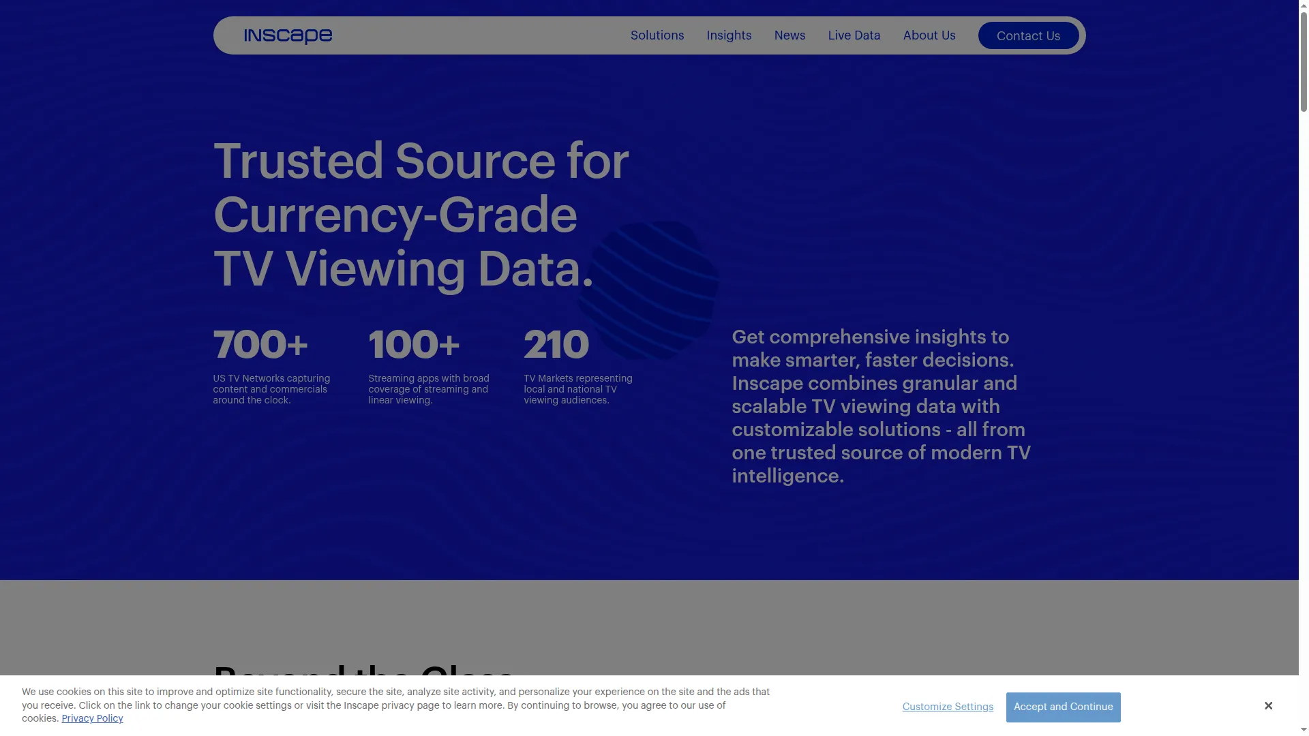The image size is (1309, 736).
Task: Click the 'Get comprehensive insights' paragraph
Action: coord(882,406)
